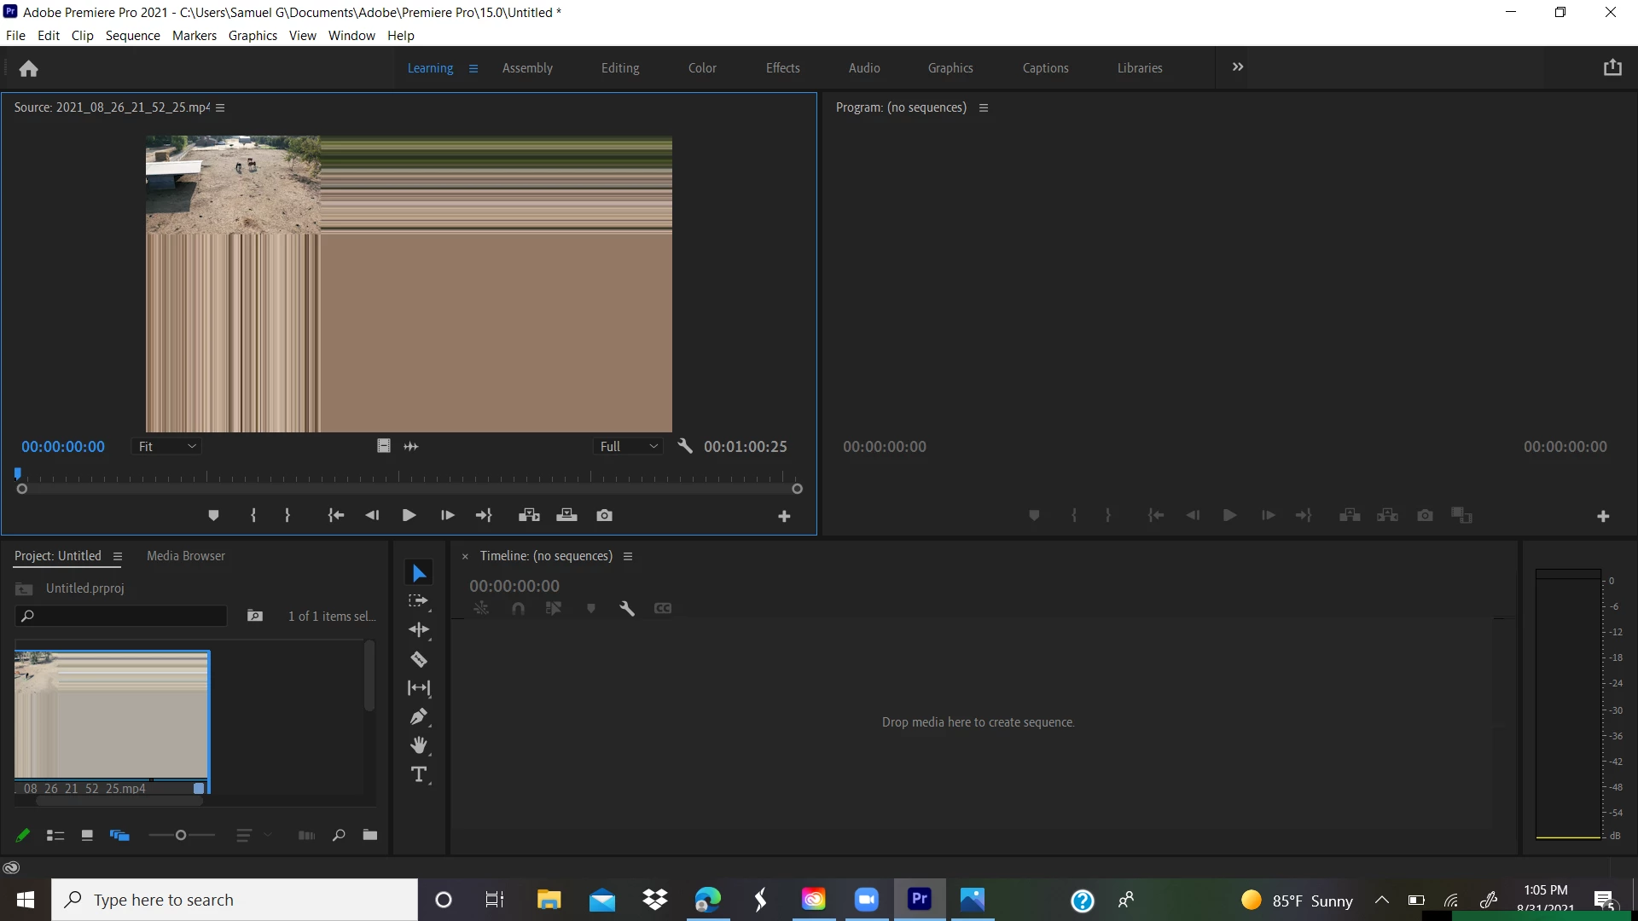The width and height of the screenshot is (1638, 921).
Task: Click the thumbnail size zoom slider
Action: point(181,836)
